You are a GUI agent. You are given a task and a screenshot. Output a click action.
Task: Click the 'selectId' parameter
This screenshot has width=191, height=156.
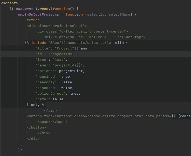[95, 15]
